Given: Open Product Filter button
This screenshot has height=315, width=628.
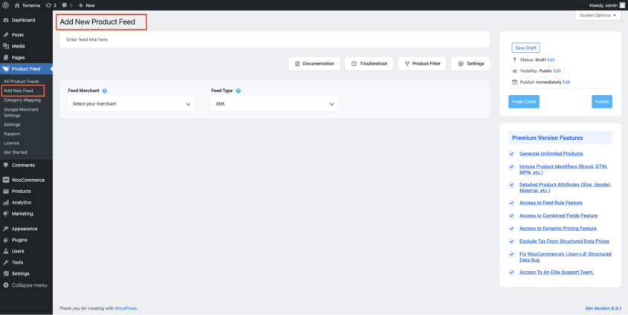Looking at the screenshot, I should click(x=422, y=64).
